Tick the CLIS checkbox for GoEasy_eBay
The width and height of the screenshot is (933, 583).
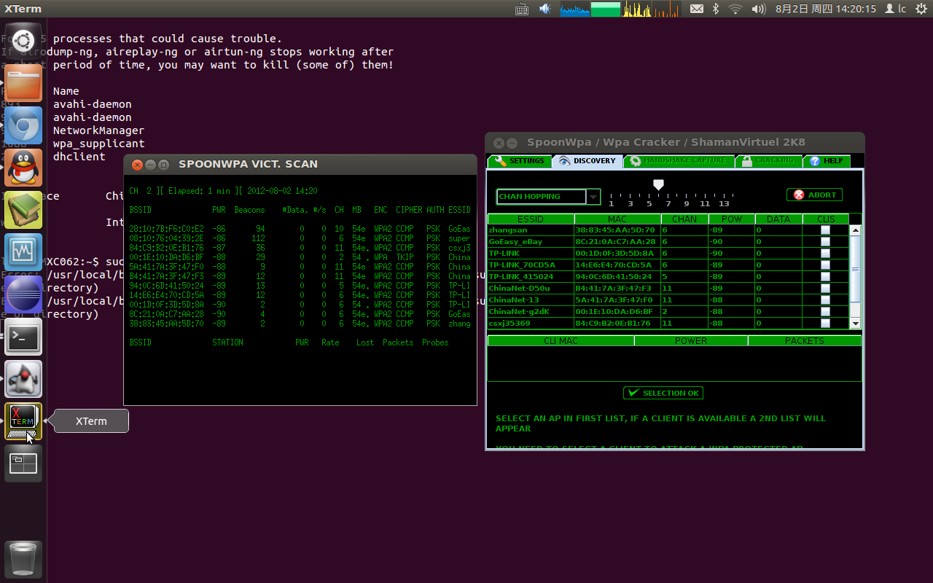pos(825,242)
